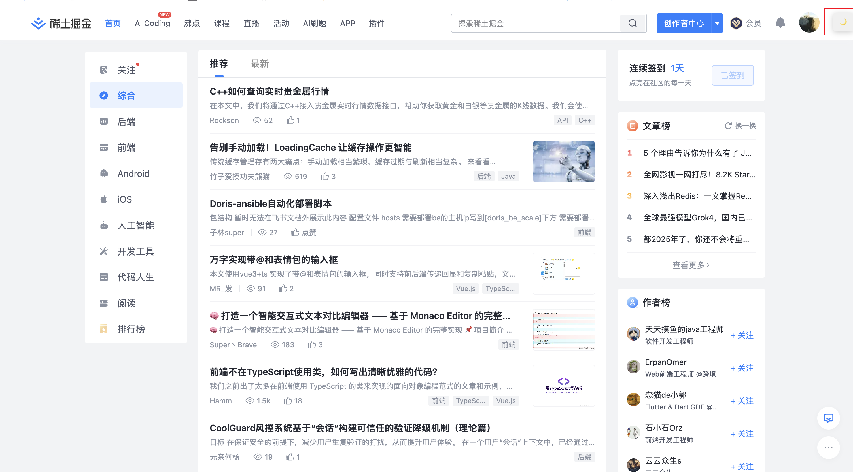Open Monaco Editor article thumbnail
This screenshot has height=472, width=853.
(x=564, y=330)
